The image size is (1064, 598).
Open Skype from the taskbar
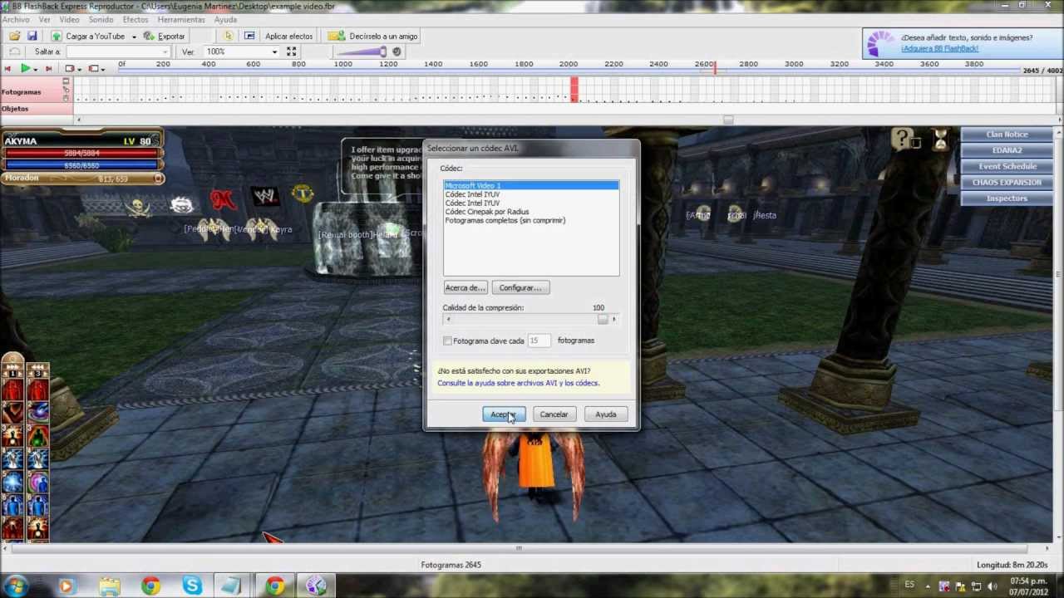tap(192, 586)
